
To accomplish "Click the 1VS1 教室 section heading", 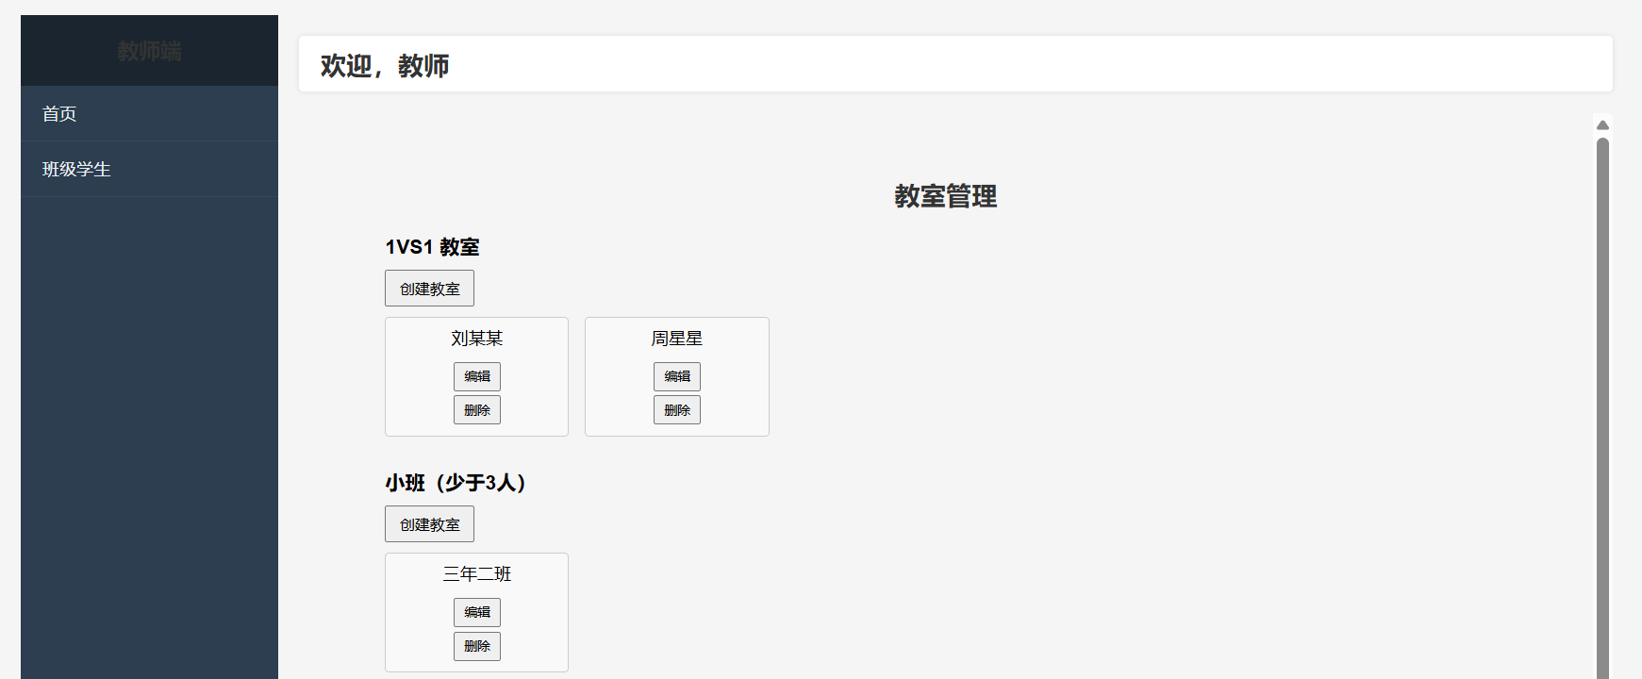I will point(431,246).
